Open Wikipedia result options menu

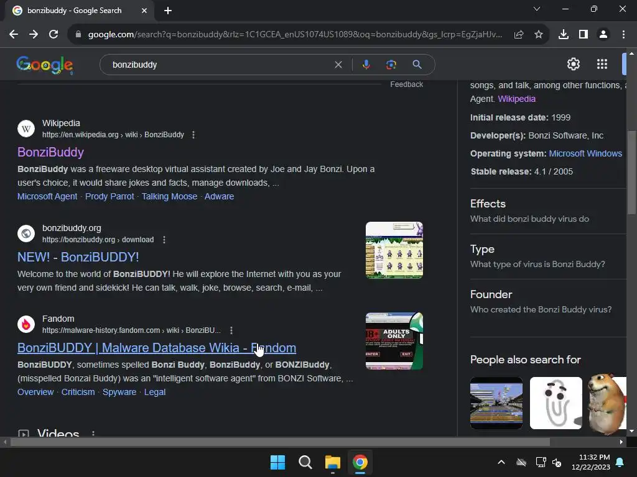point(193,135)
